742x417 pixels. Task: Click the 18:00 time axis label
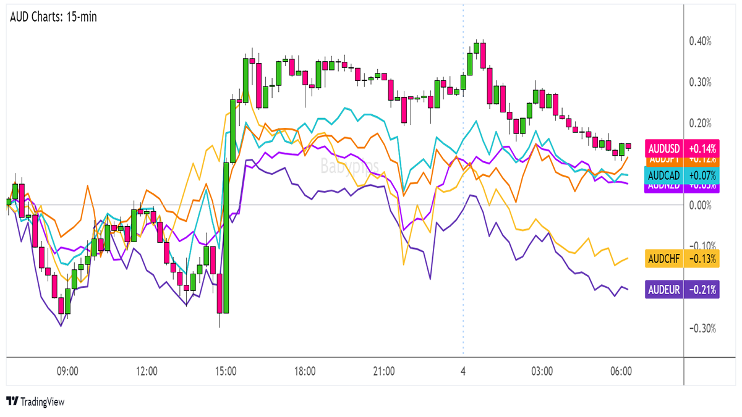[x=305, y=371]
